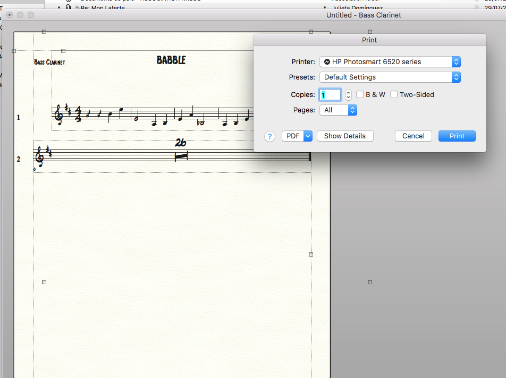Toggle the Two-Sided checkbox
Viewport: 506px width, 378px height.
[394, 95]
